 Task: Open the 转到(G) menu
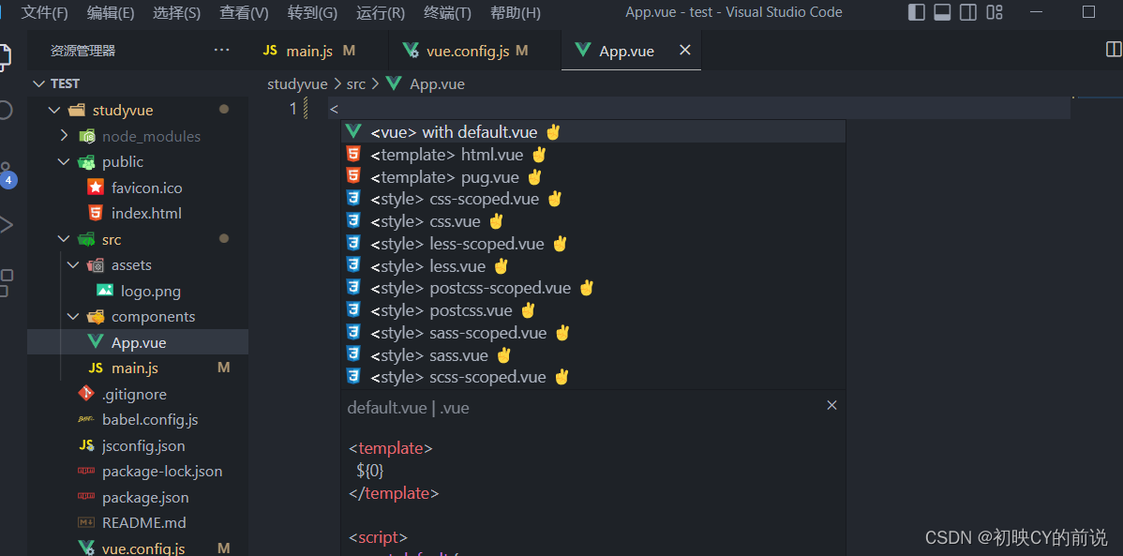coord(312,13)
